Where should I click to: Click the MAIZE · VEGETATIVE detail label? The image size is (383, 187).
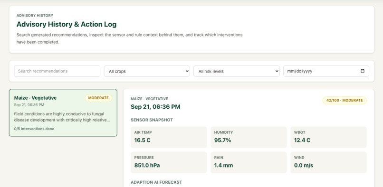click(x=150, y=99)
